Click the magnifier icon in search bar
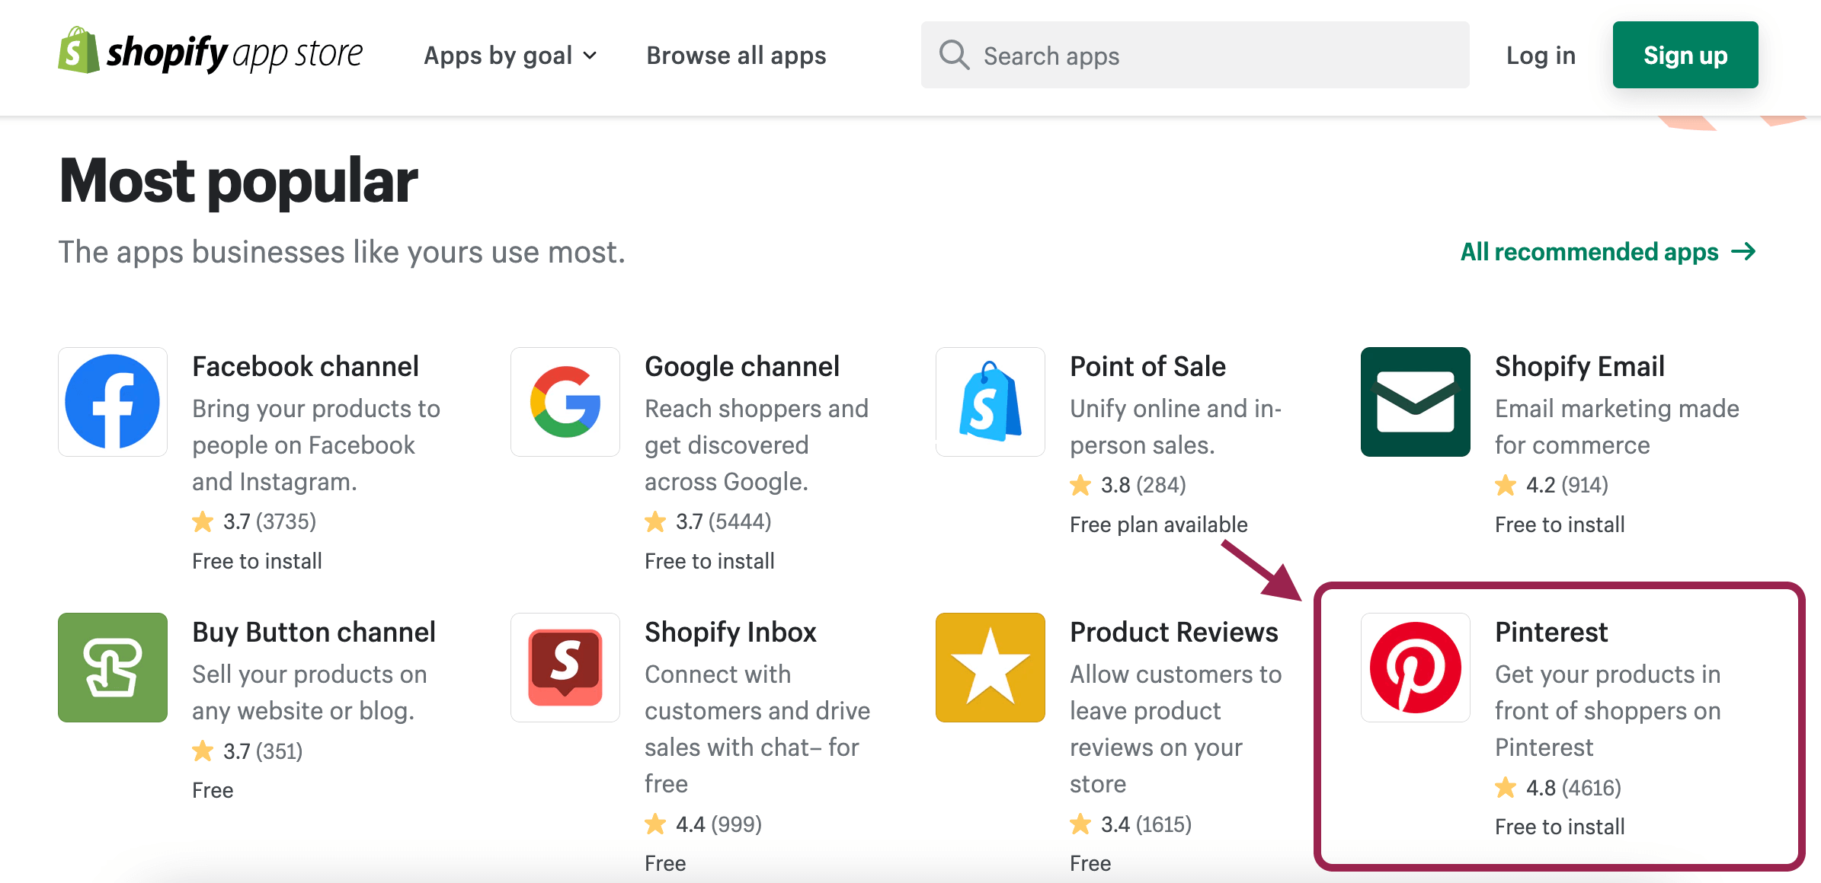The width and height of the screenshot is (1821, 883). (954, 56)
